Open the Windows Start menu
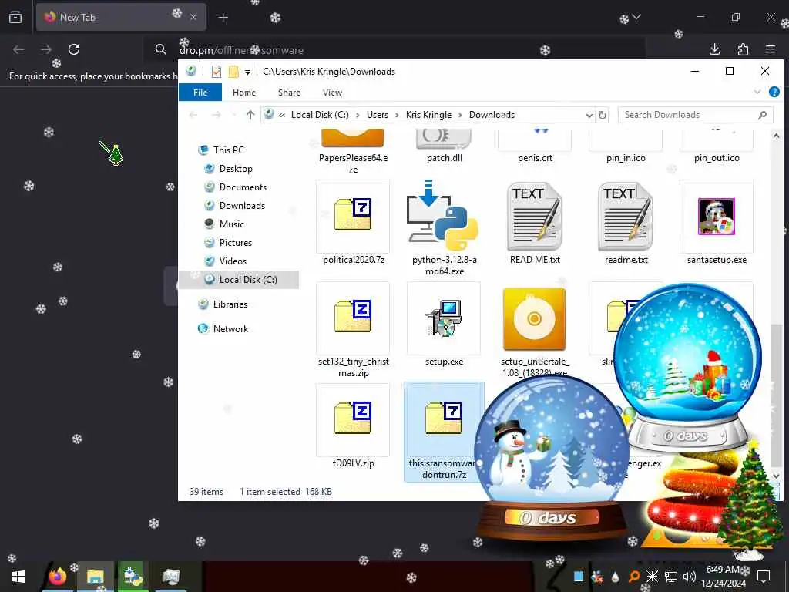Viewport: 789px width, 592px height. pos(18,577)
